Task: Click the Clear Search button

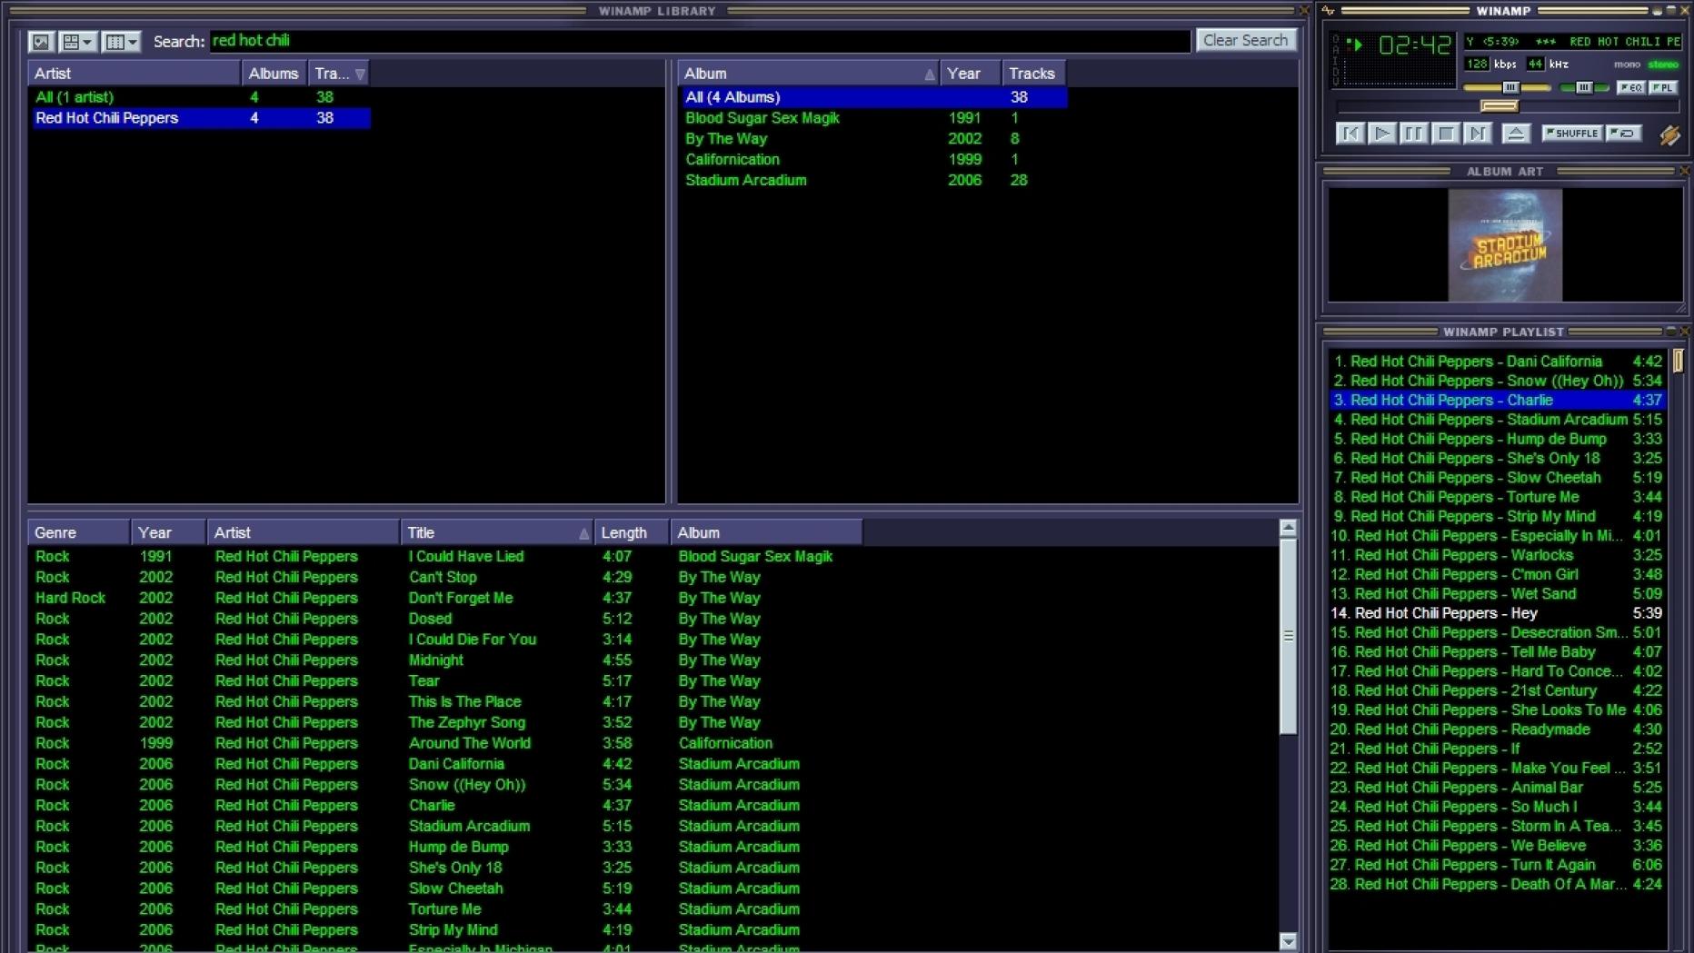Action: click(x=1245, y=40)
